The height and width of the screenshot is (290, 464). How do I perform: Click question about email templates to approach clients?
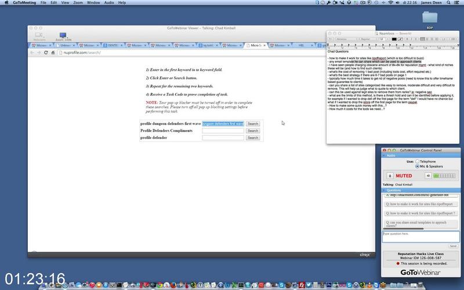point(421,224)
